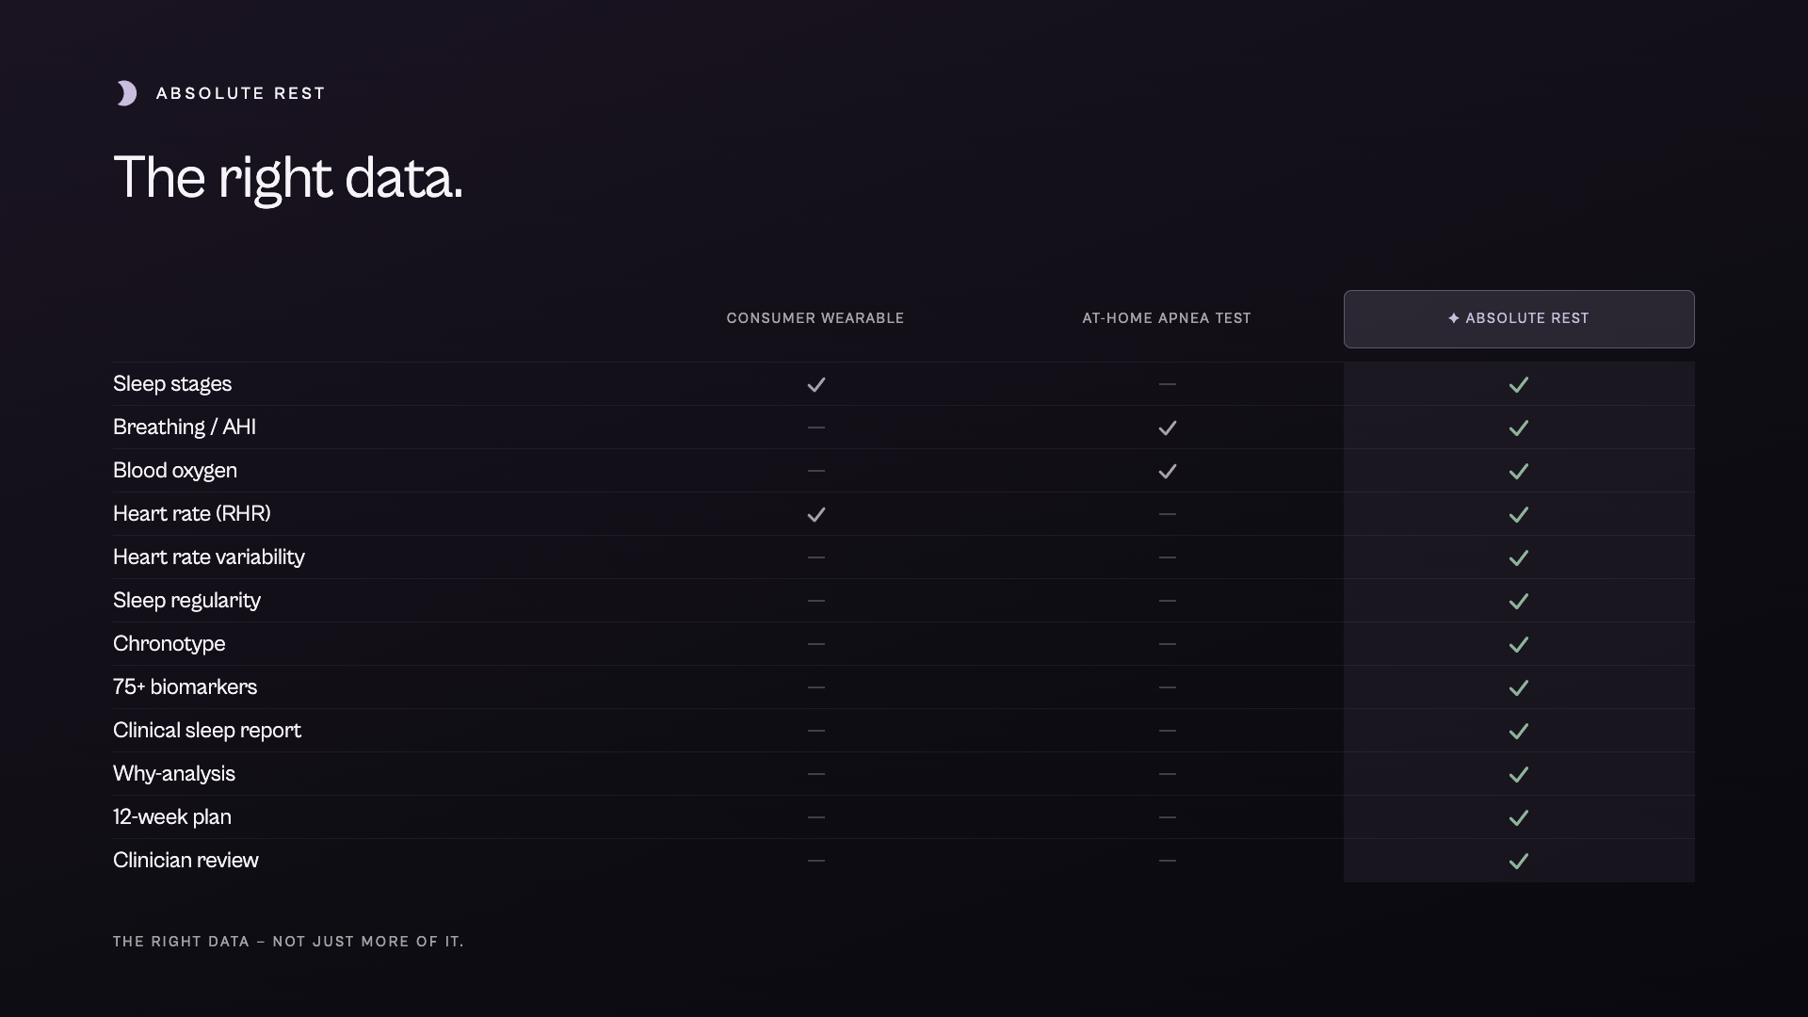Click the Clinical sleep report row label
The height and width of the screenshot is (1017, 1808).
pos(207,731)
